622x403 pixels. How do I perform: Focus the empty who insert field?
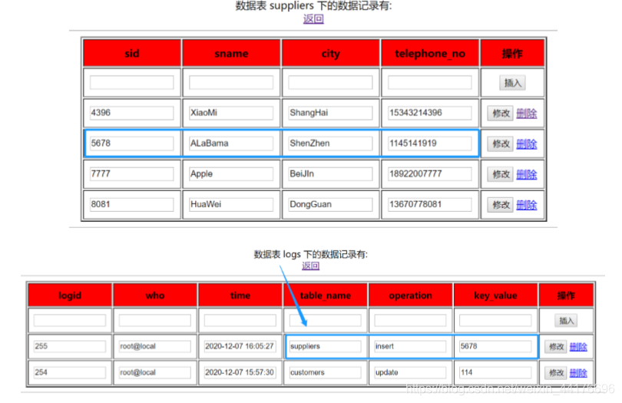pos(155,320)
